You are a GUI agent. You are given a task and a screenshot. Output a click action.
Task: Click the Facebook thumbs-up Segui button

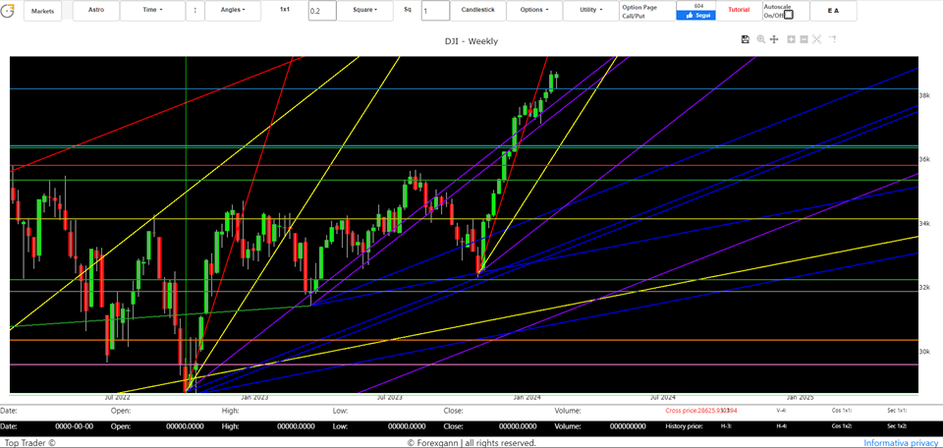695,15
